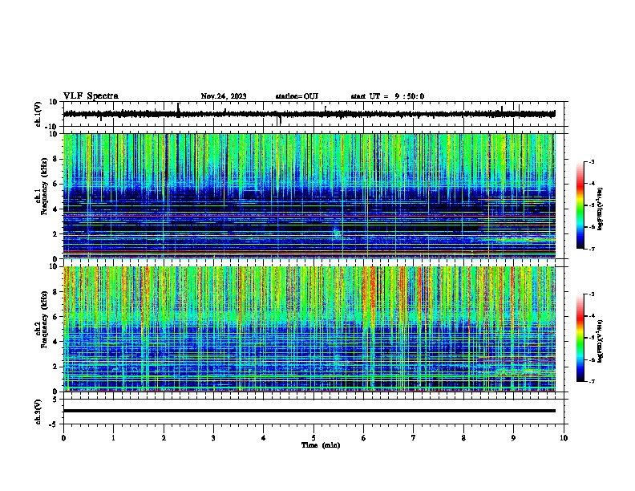Click the "station=OUI" header label
This screenshot has height=491, width=635.
pos(297,96)
